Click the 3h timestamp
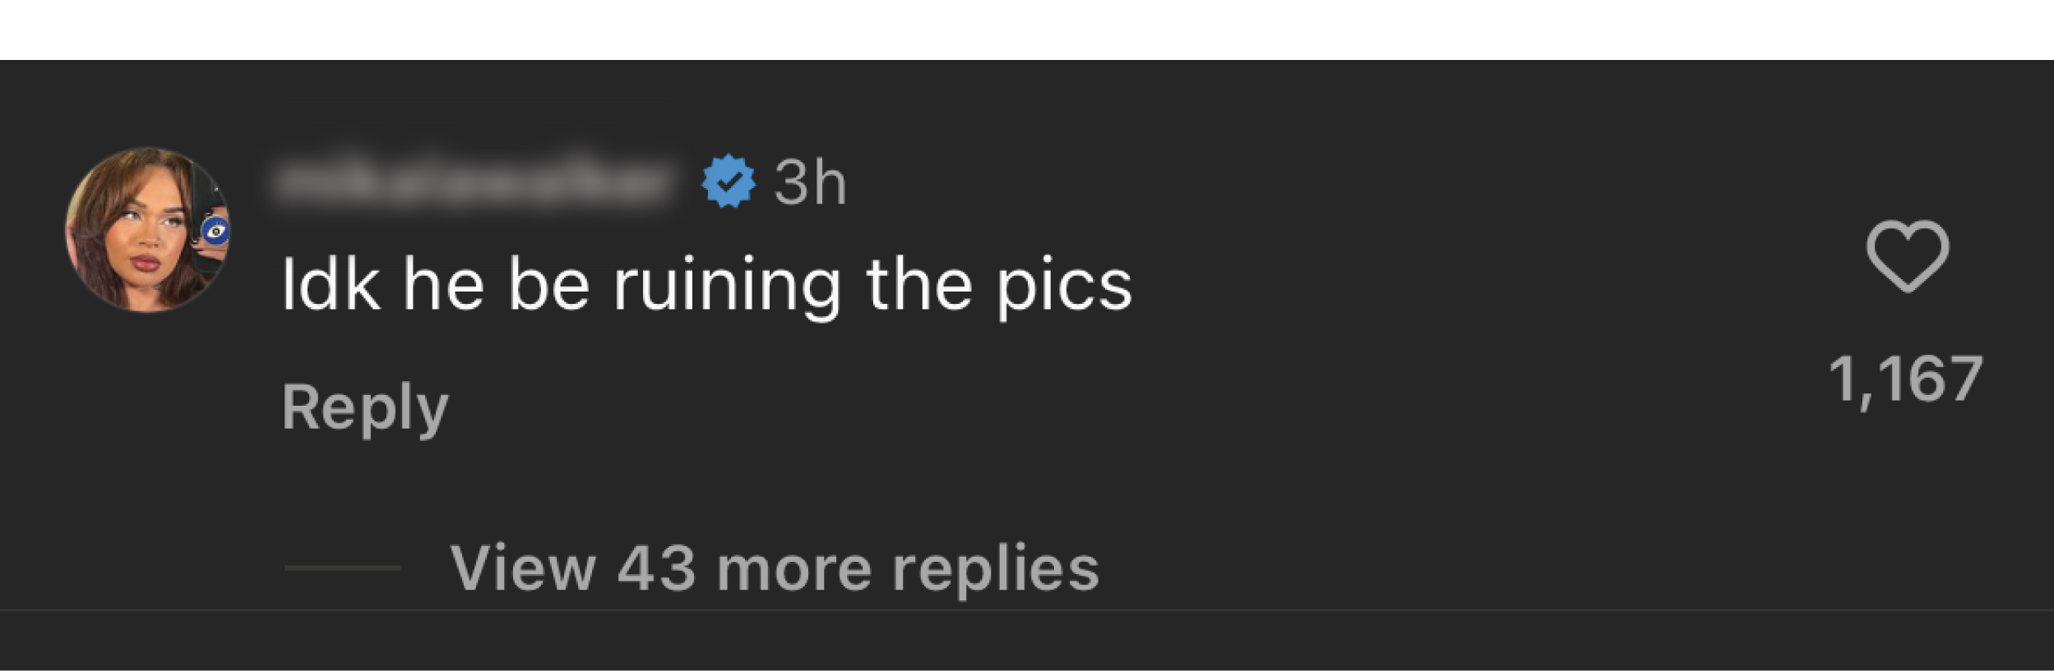 809,183
